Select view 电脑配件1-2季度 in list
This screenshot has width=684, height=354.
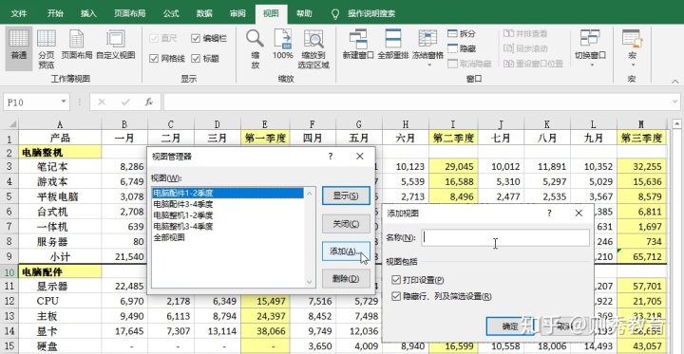[x=227, y=193]
